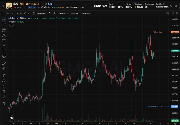Image resolution: width=180 pixels, height=125 pixels.
Task: Switch chart to MC mode
Action: point(78,13)
